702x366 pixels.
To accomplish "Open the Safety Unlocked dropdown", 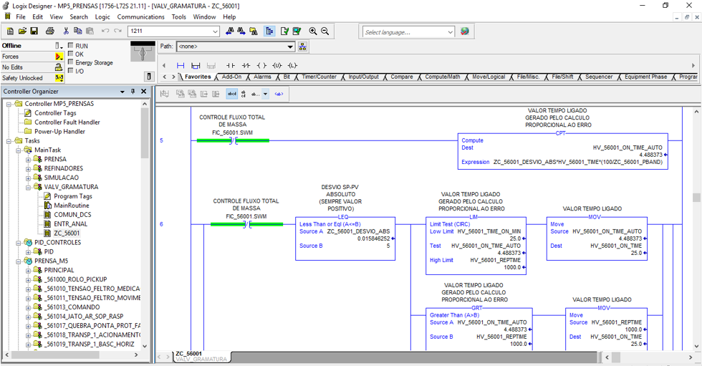I will click(59, 78).
